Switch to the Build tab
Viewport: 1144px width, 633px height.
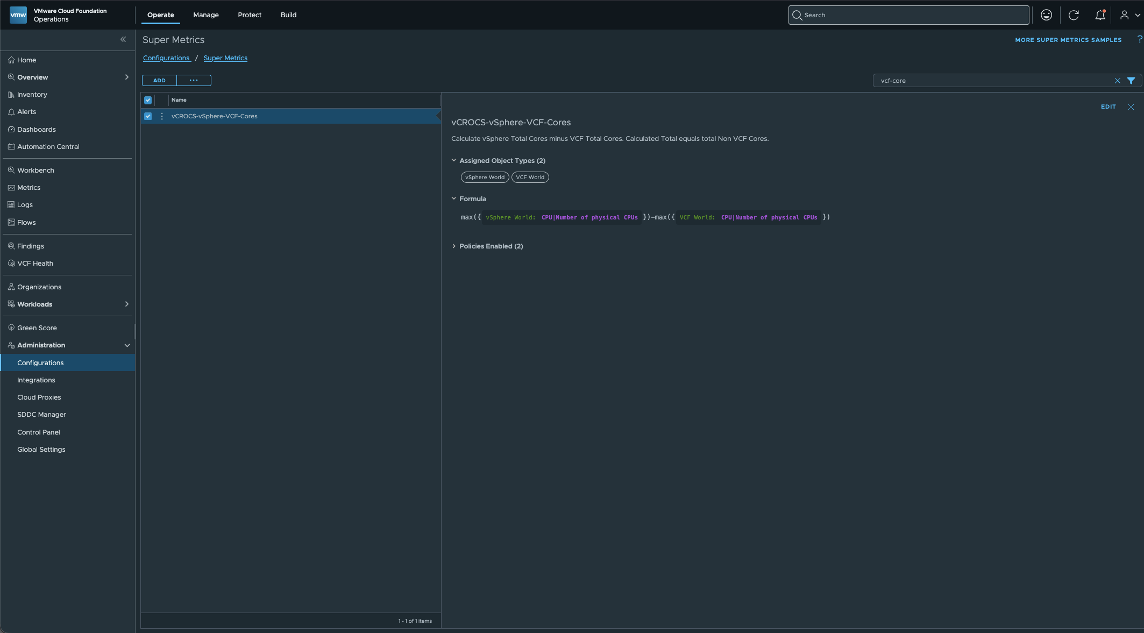click(x=289, y=15)
